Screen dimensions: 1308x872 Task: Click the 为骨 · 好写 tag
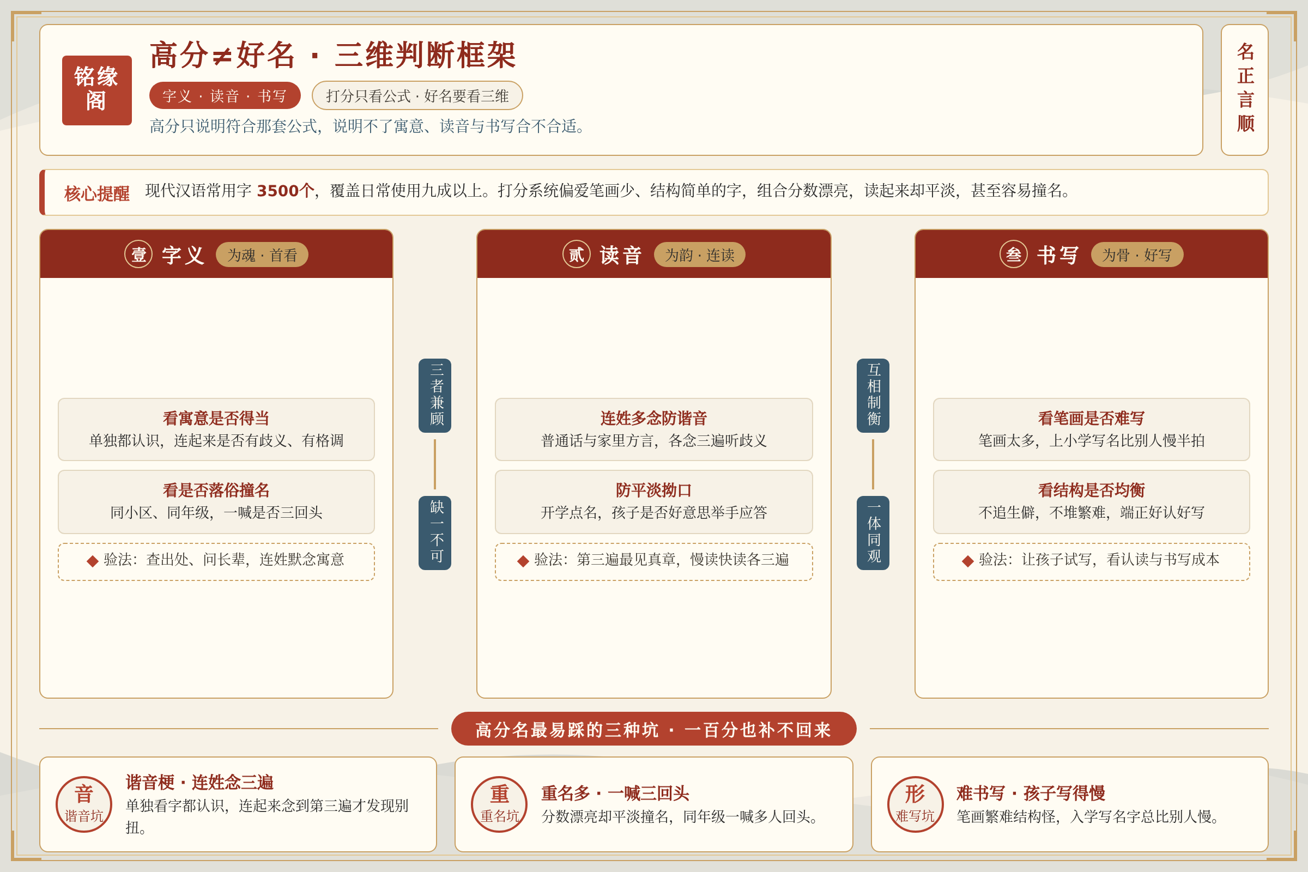(1137, 255)
